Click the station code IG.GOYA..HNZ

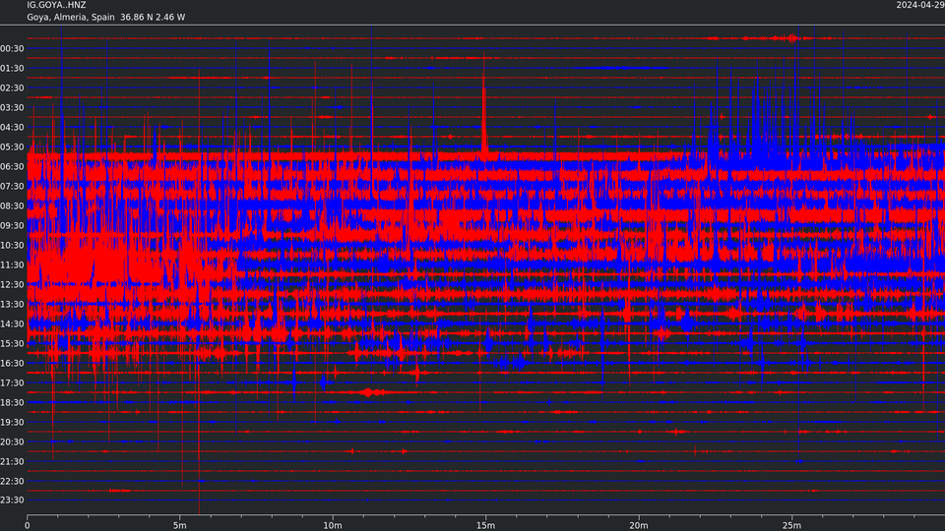(x=56, y=5)
